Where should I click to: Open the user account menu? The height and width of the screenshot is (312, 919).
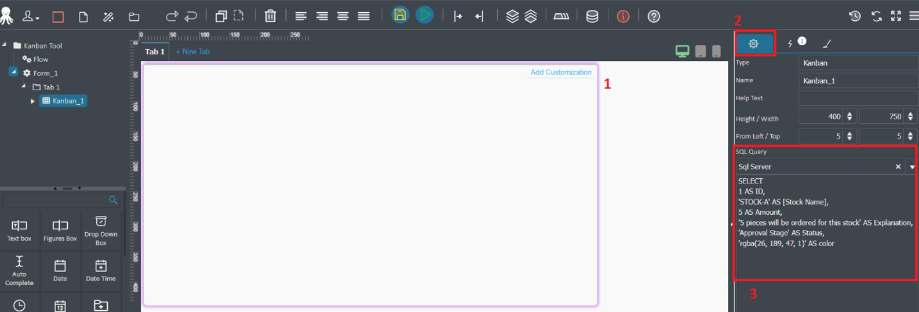pyautogui.click(x=30, y=16)
